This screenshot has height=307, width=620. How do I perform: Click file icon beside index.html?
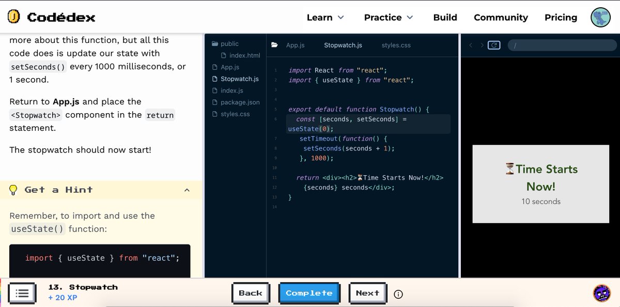point(224,55)
